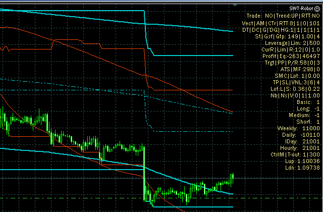Click the Ldn: 1.09738 level text
This screenshot has width=323, height=212.
tap(302, 168)
